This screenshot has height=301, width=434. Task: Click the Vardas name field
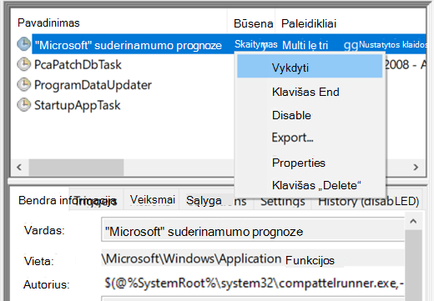253,230
